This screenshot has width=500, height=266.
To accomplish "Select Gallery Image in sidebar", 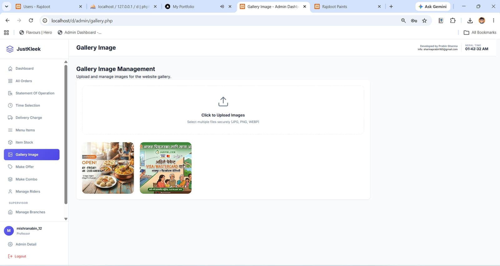I will click(32, 154).
